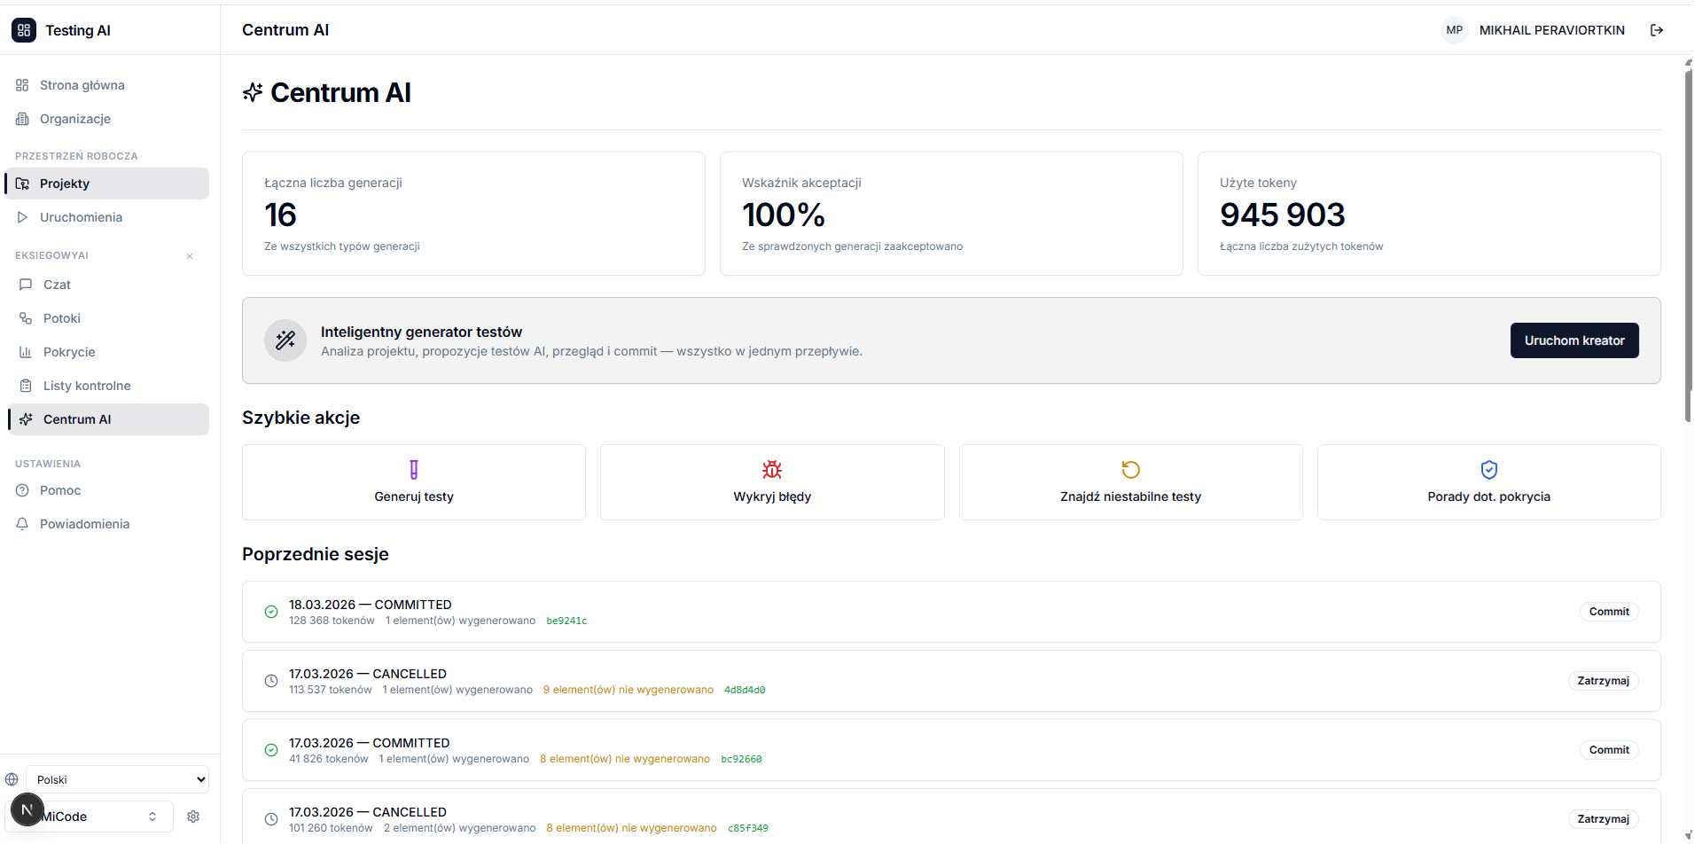Open the Polski language dropdown
The image size is (1694, 844).
tap(118, 779)
